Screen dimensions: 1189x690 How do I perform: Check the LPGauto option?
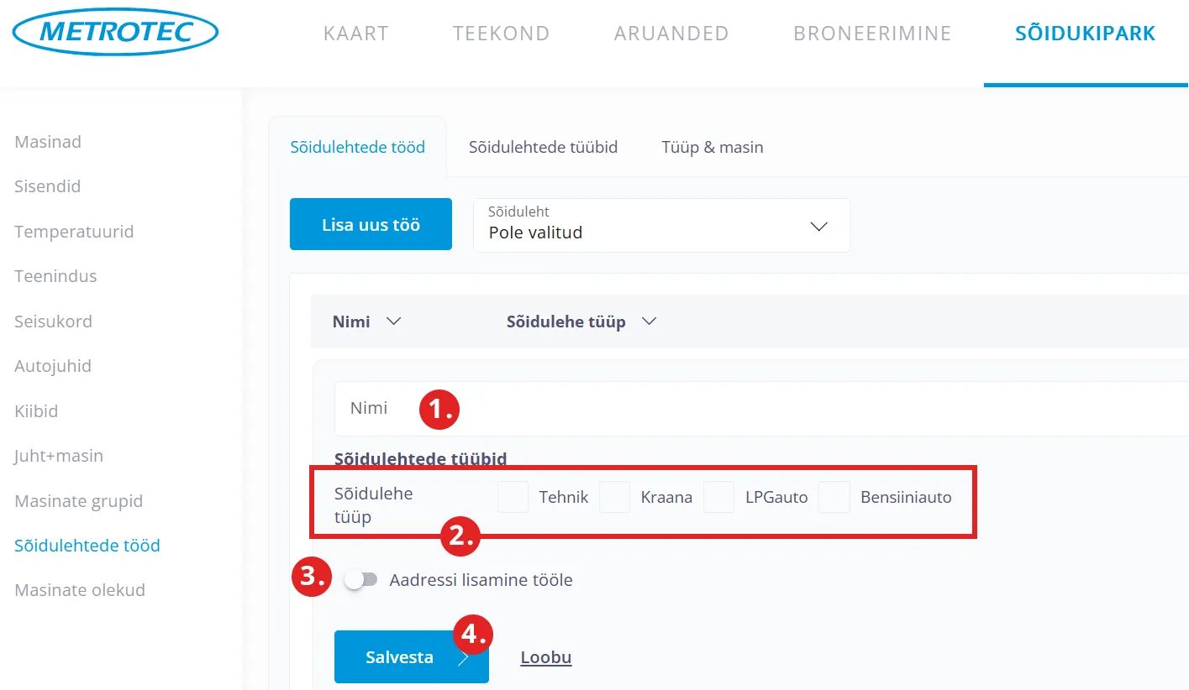tap(718, 497)
